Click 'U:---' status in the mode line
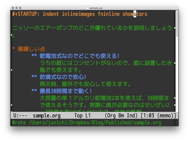189x141 pixels. (20, 116)
